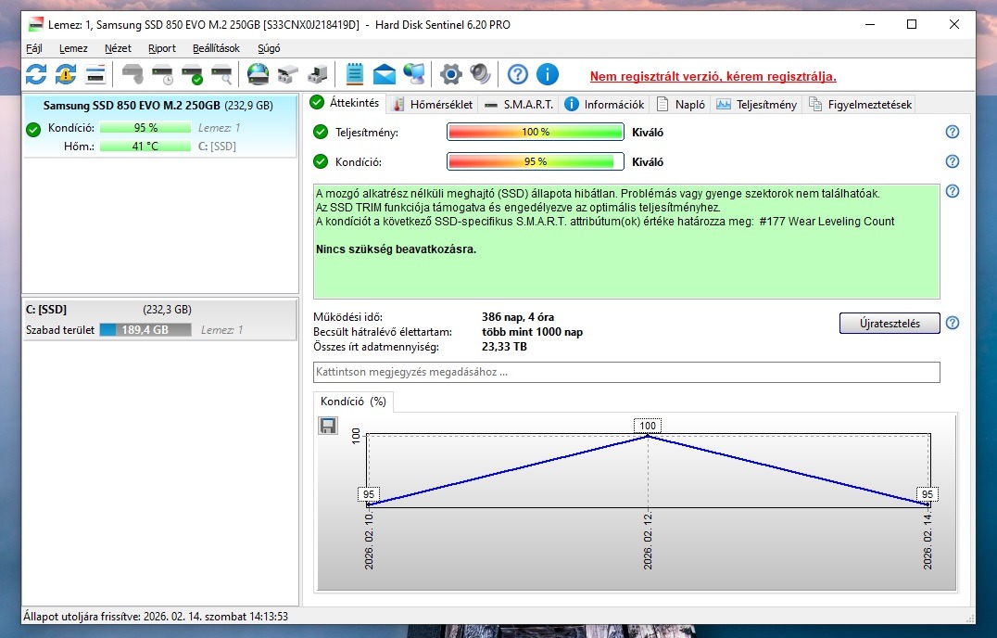Click help icon beside Teljesítmény bar
Viewport: 997px width, 638px height.
(952, 132)
